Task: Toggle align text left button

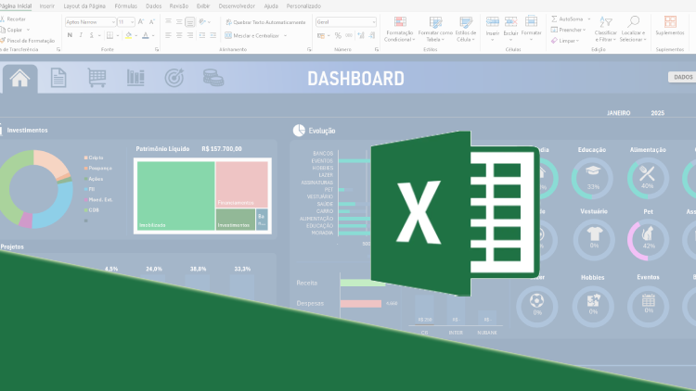Action: [x=168, y=35]
